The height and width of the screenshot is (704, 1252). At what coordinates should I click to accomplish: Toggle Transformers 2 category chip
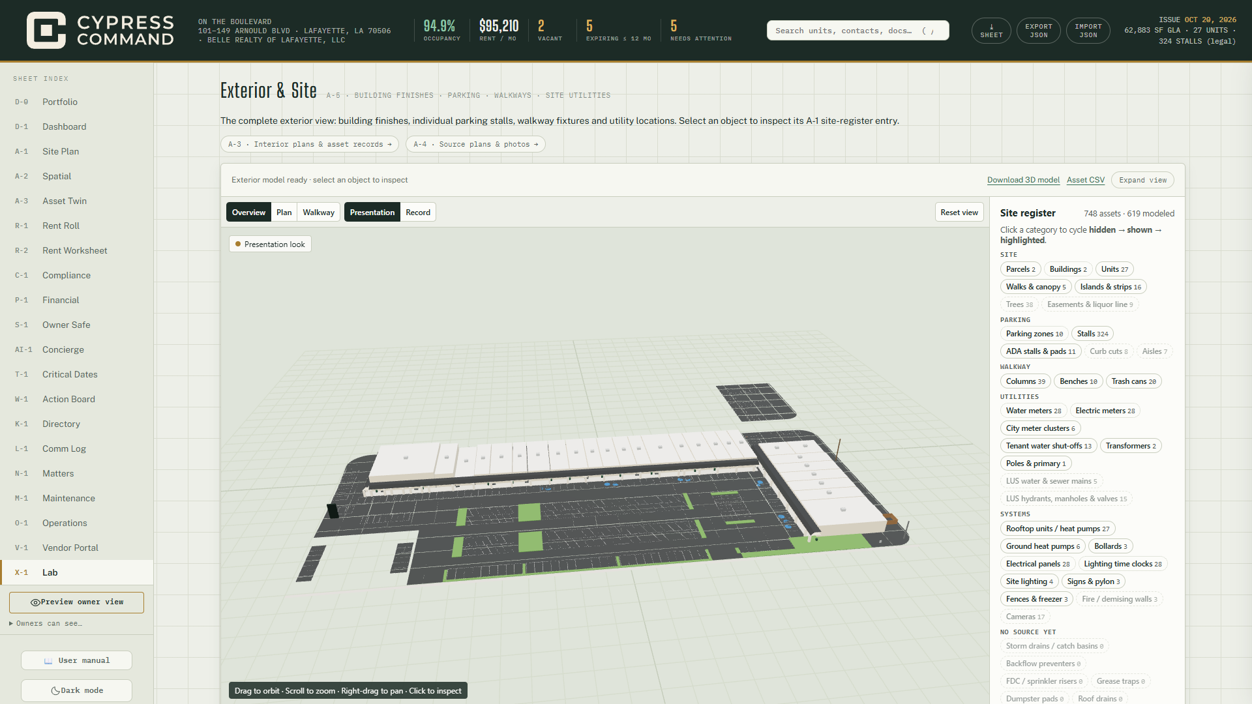(1131, 446)
